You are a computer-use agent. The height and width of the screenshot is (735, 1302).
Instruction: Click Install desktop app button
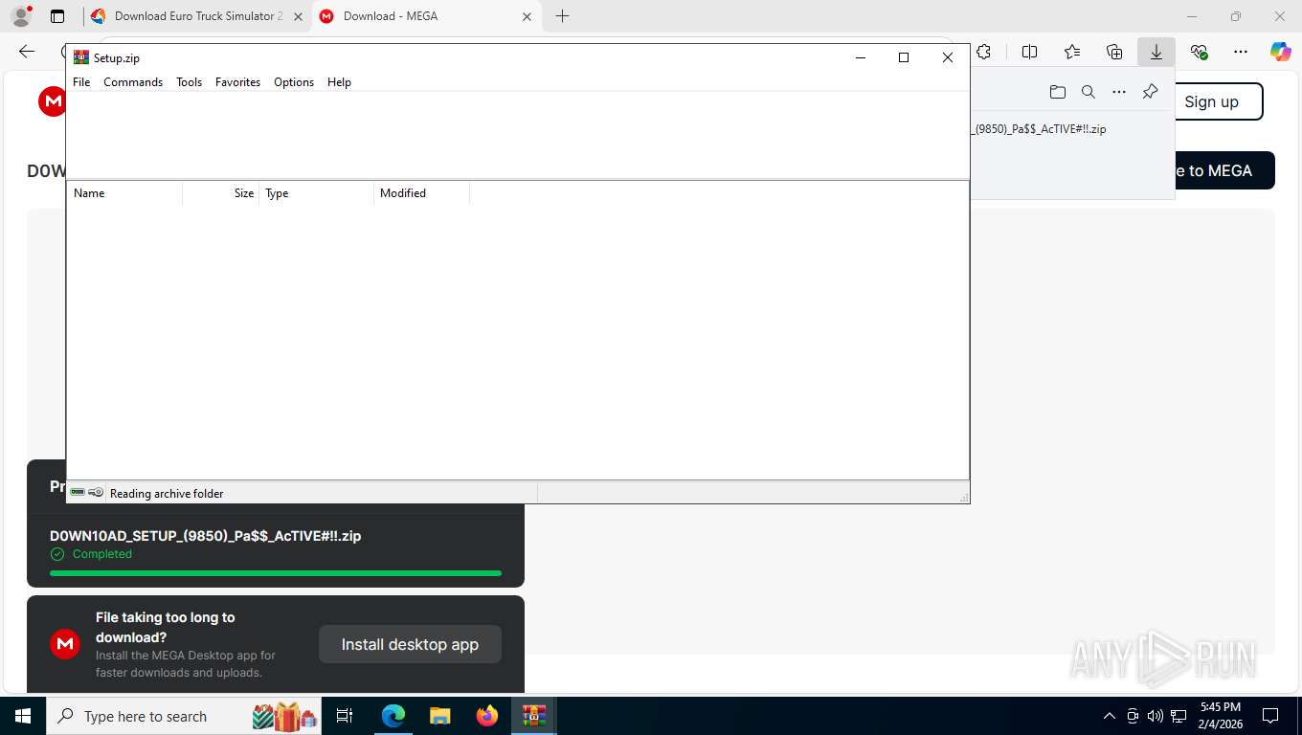(x=410, y=644)
